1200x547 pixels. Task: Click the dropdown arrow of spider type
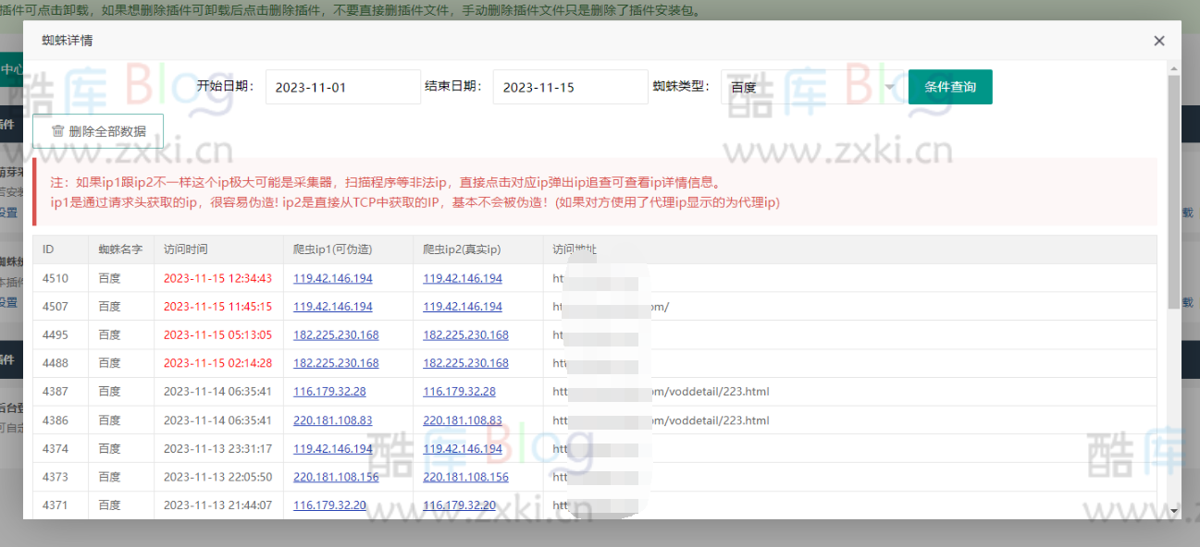(x=890, y=87)
